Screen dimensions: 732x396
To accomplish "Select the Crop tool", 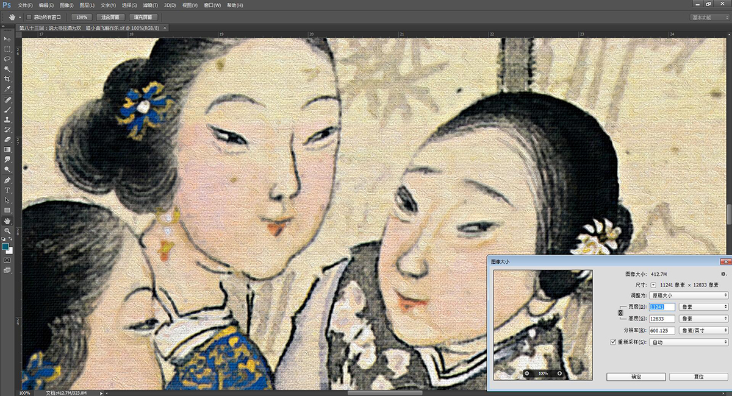I will pyautogui.click(x=7, y=79).
